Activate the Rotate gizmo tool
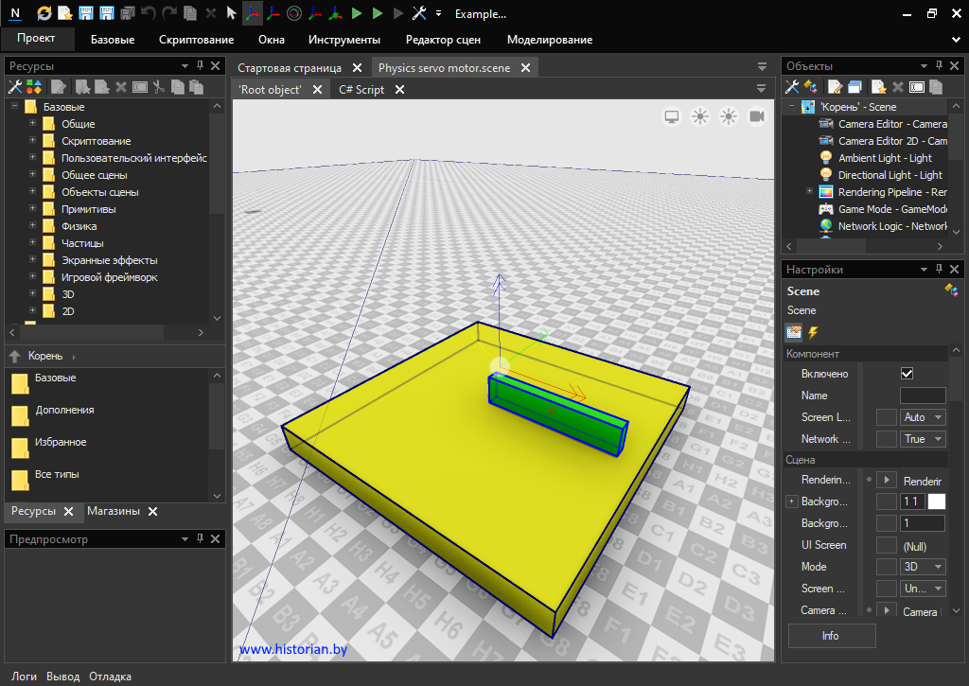Image resolution: width=969 pixels, height=686 pixels. pos(294,13)
